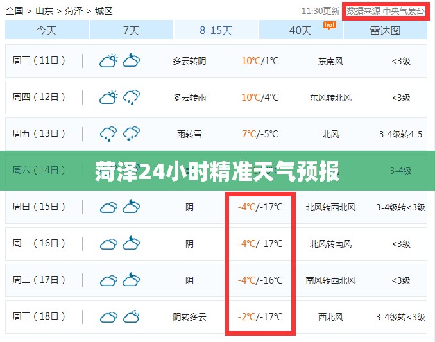Go to 山东 breadcrumb link
The height and width of the screenshot is (342, 435).
pyautogui.click(x=44, y=11)
